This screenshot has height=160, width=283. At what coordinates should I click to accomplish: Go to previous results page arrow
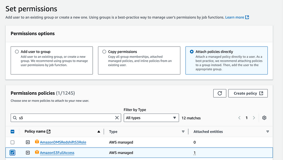(x=239, y=118)
